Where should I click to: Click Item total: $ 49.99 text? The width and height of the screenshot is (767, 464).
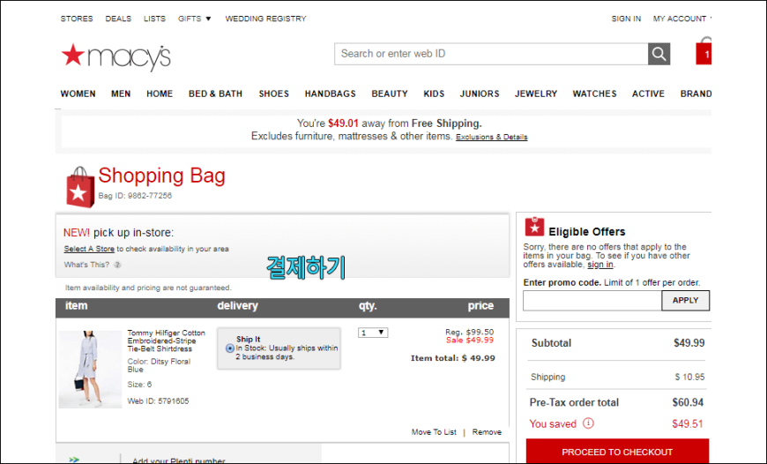coord(453,358)
